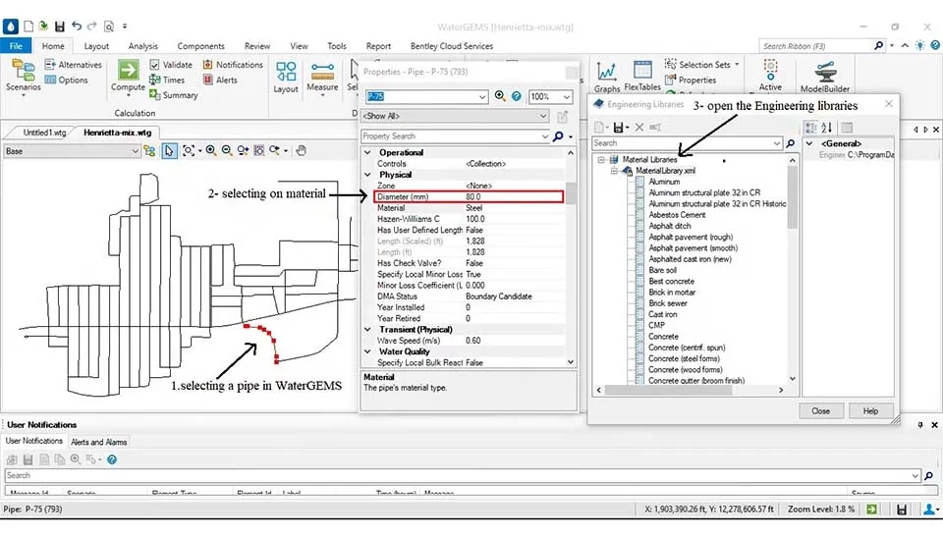Delete item in Engineering Libraries toolbar
This screenshot has height=538, width=943.
639,127
